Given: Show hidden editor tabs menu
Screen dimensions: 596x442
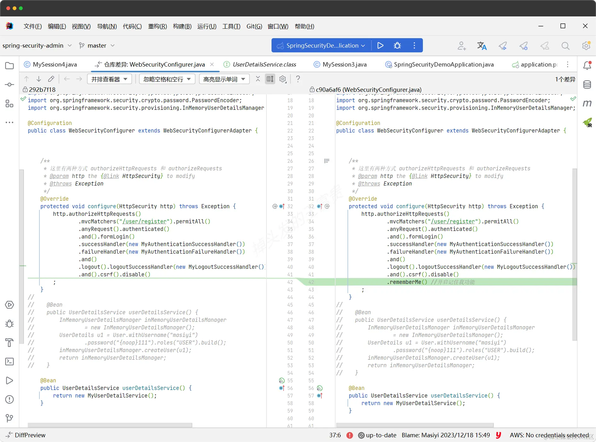Looking at the screenshot, I should coord(568,64).
